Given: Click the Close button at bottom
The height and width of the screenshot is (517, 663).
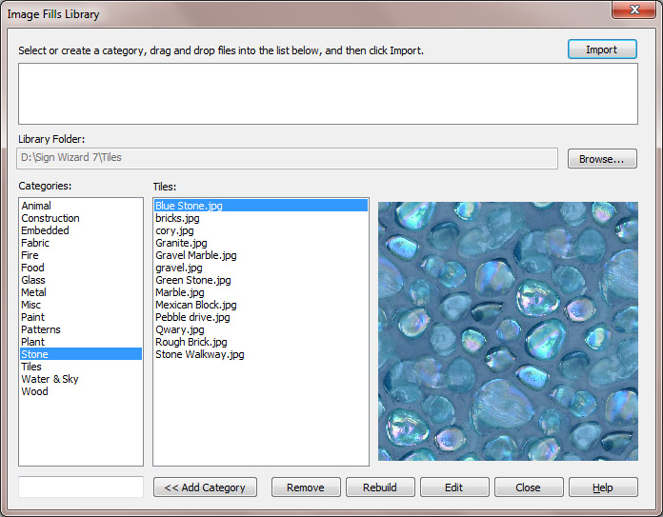Looking at the screenshot, I should (x=529, y=487).
